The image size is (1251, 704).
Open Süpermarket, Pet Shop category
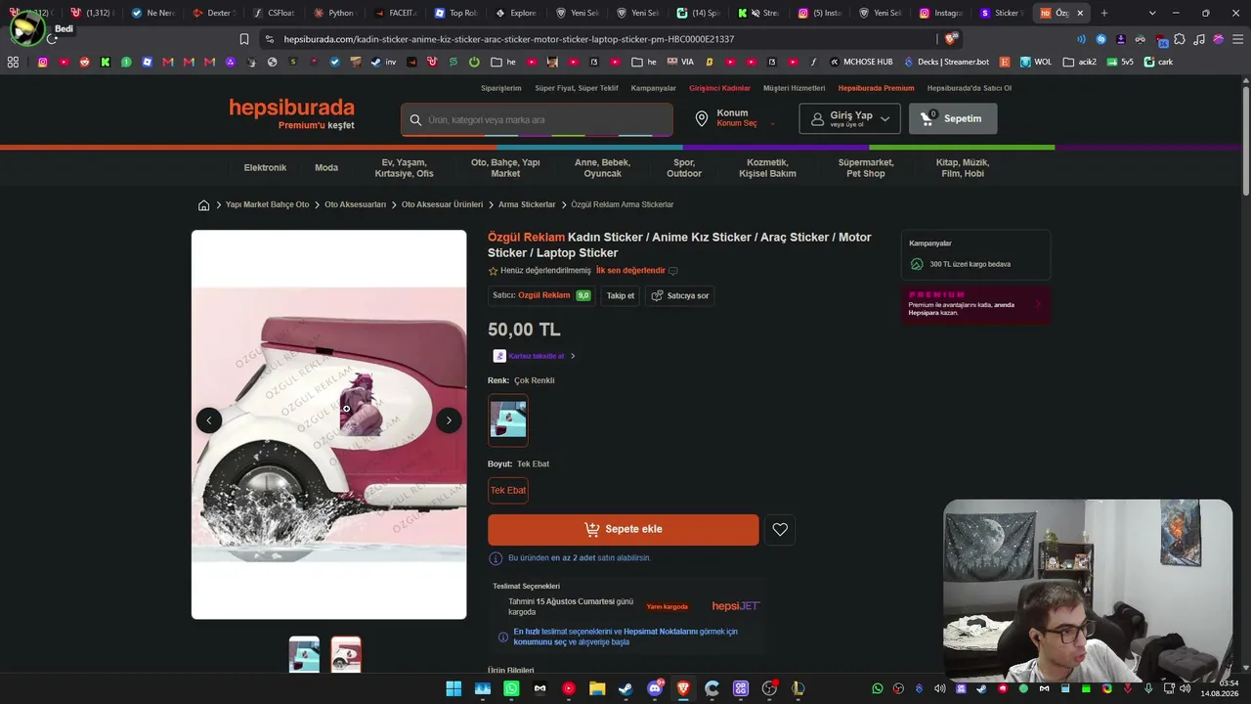[866, 168]
